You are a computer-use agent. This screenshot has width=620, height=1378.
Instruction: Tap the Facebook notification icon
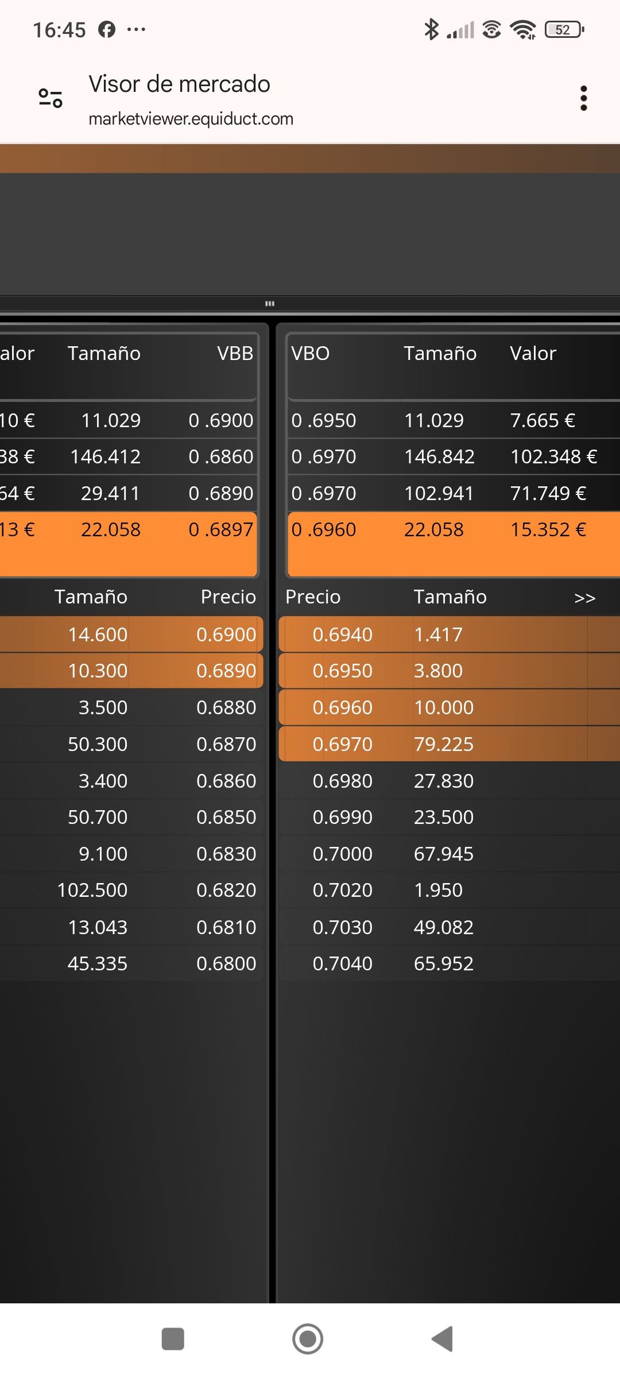pos(107,29)
